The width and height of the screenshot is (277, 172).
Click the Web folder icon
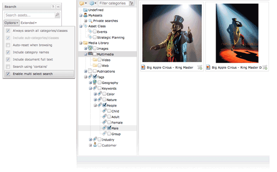click(x=95, y=65)
